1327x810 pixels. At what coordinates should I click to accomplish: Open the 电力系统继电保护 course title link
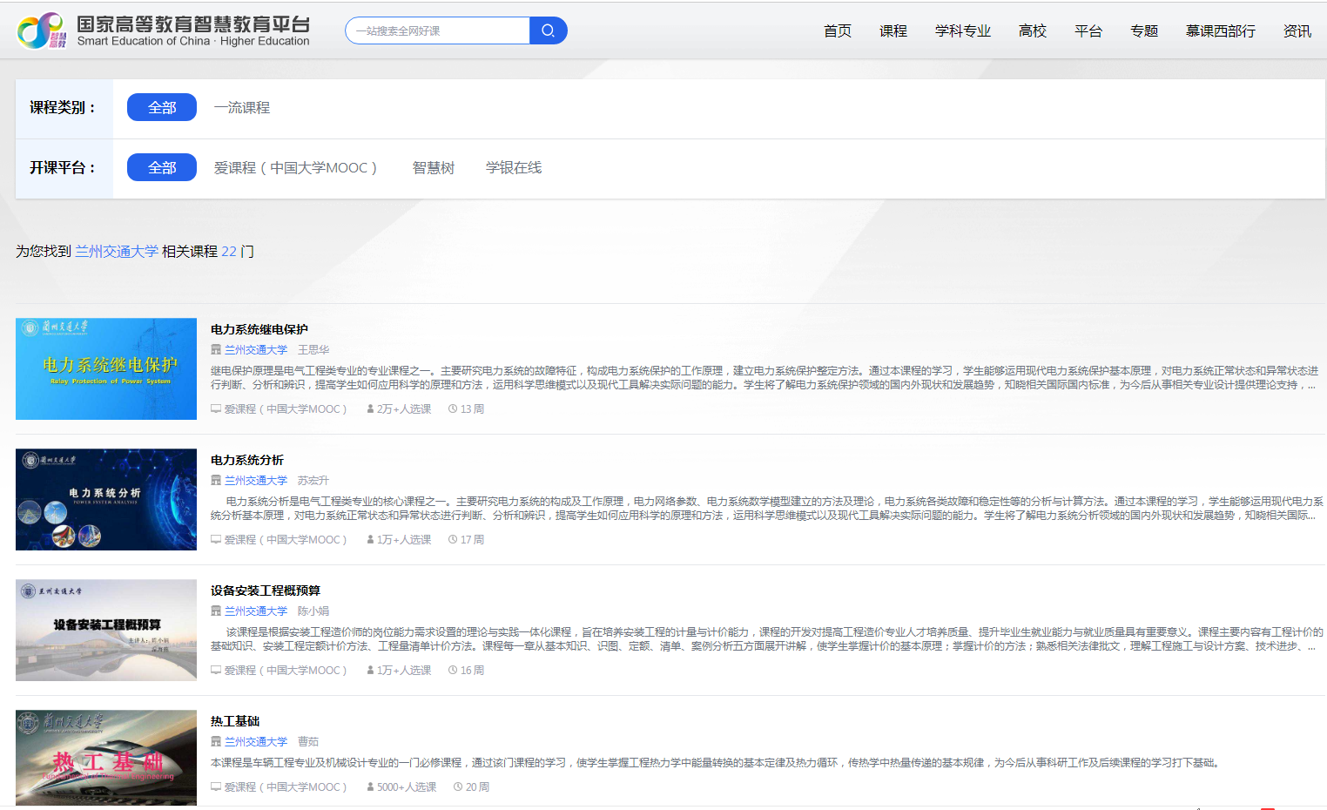pos(259,329)
